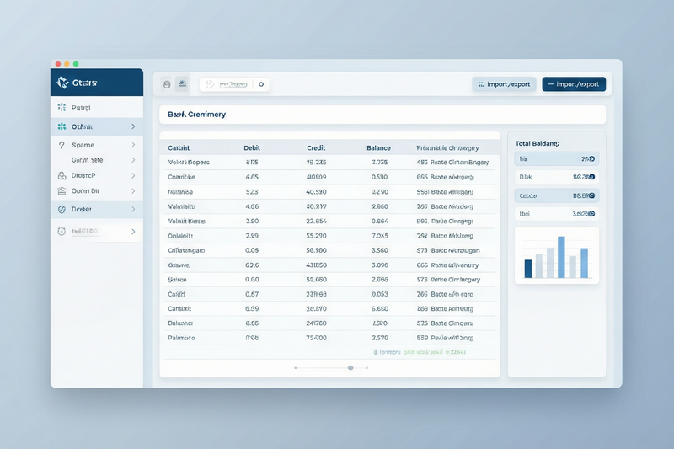The height and width of the screenshot is (449, 674).
Task: Click the user icon beside DrowrcP
Action: pyautogui.click(x=62, y=175)
